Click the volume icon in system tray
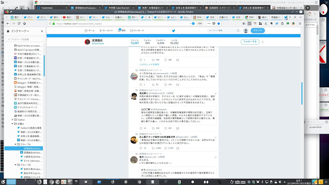The width and height of the screenshot is (329, 185). (x=280, y=182)
